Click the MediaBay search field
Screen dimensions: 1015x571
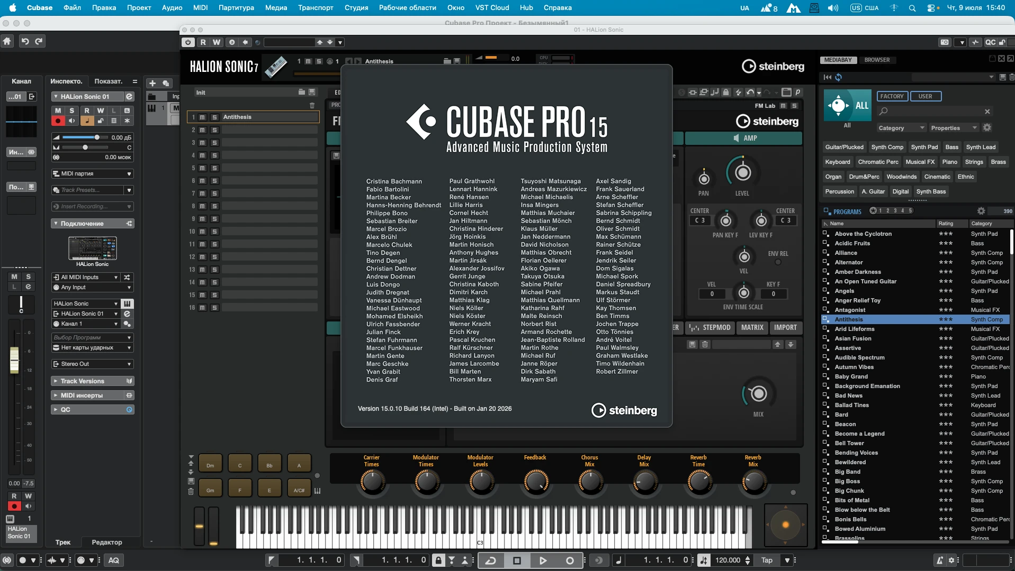[x=934, y=112]
